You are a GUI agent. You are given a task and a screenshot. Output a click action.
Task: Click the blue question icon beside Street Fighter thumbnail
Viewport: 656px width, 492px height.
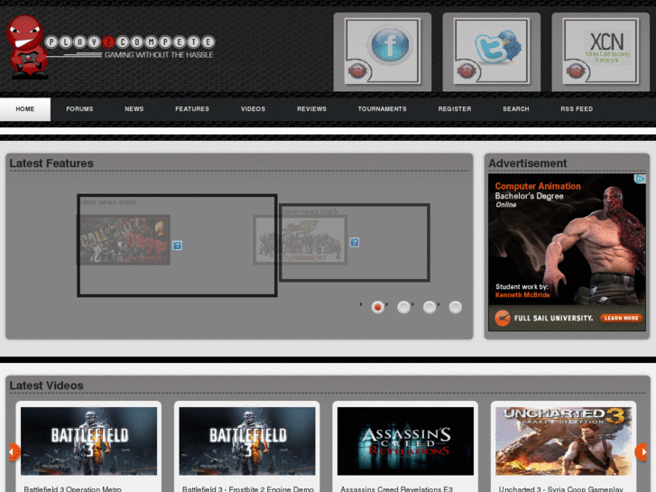pos(355,242)
